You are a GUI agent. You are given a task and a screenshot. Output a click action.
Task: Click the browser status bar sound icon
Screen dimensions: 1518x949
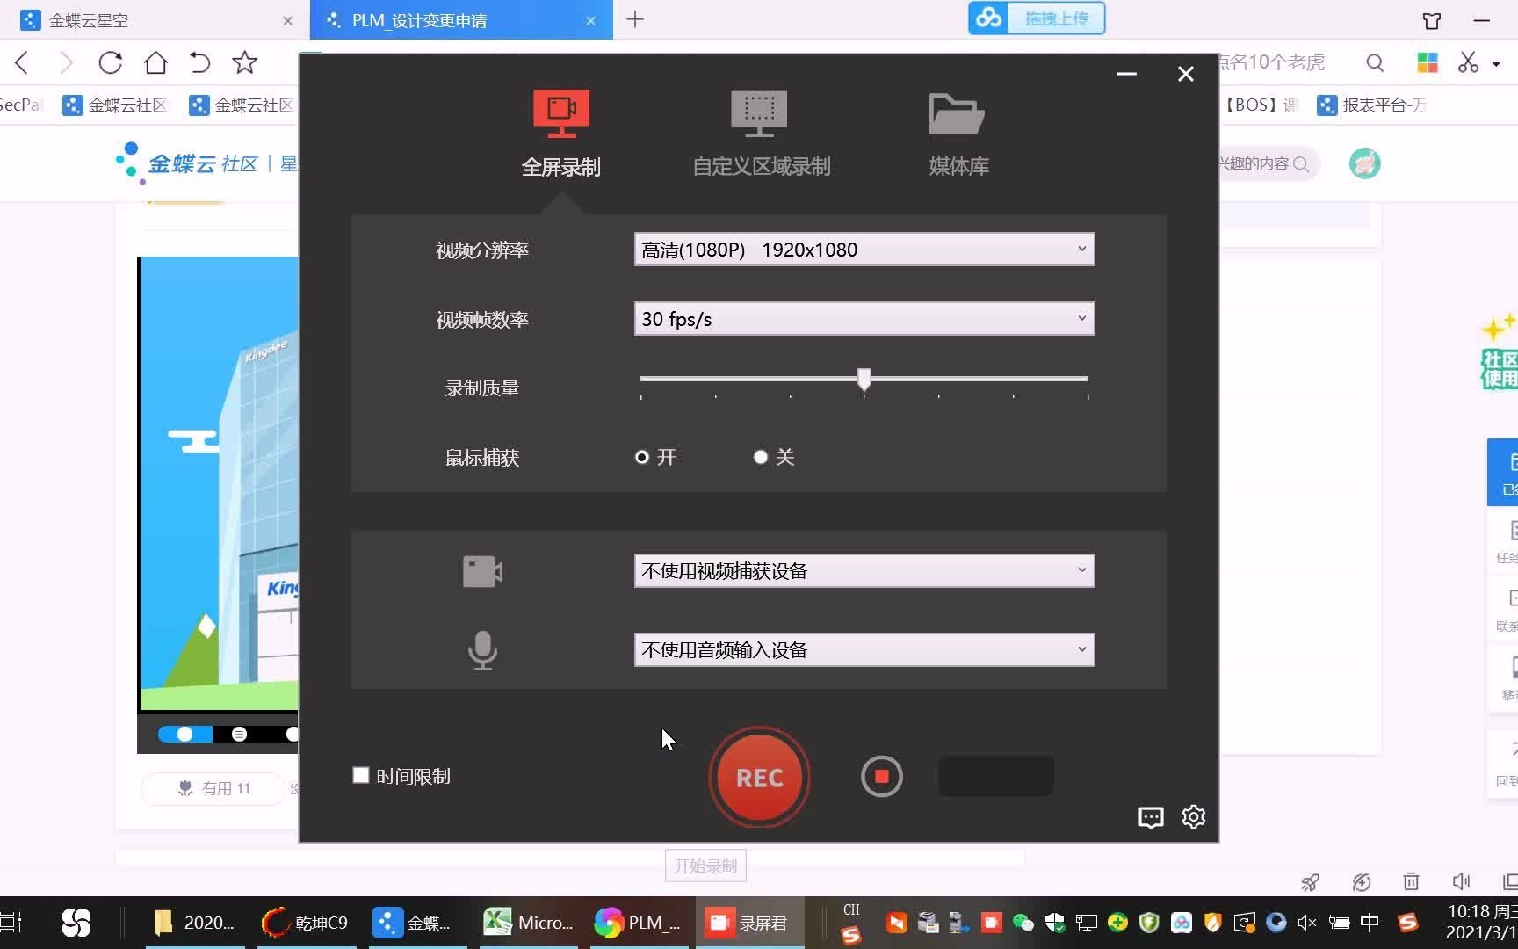pyautogui.click(x=1462, y=881)
